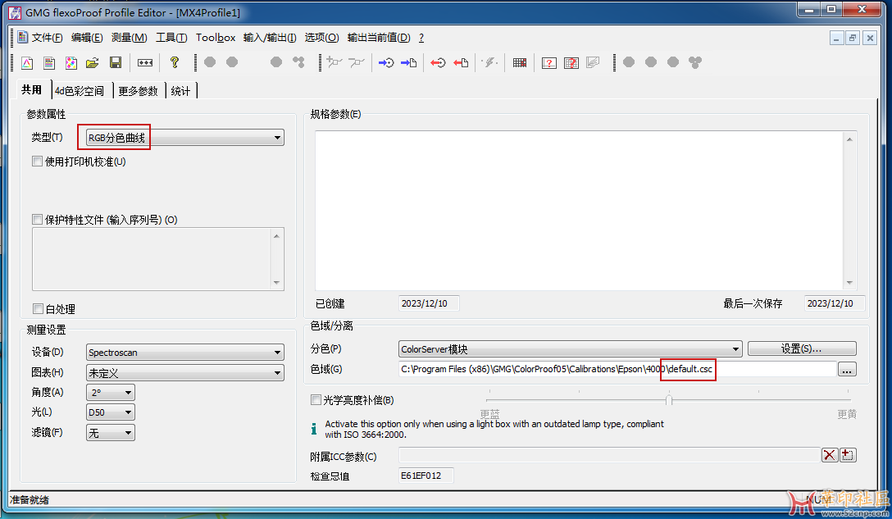Viewport: 892px width, 519px height.
Task: Tick the 保护特性文件 checkbox
Action: (x=38, y=220)
